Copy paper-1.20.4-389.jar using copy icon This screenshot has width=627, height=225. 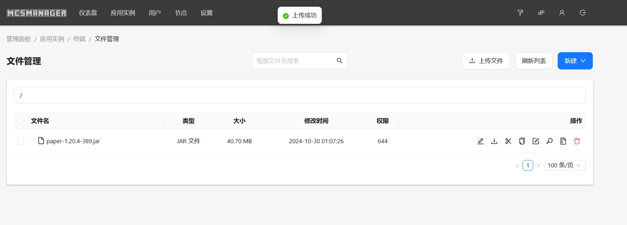tap(522, 141)
